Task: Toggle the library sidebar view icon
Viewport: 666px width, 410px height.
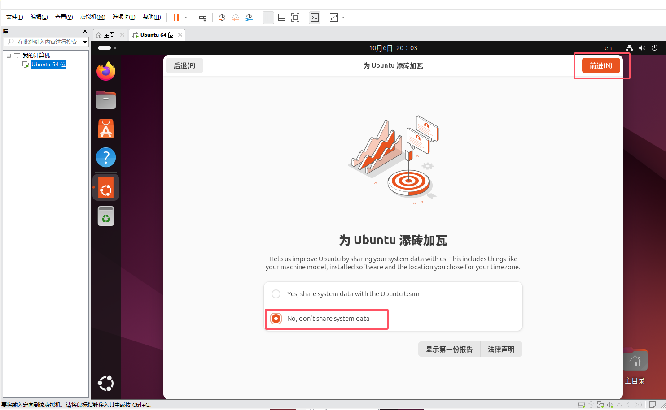Action: tap(268, 17)
